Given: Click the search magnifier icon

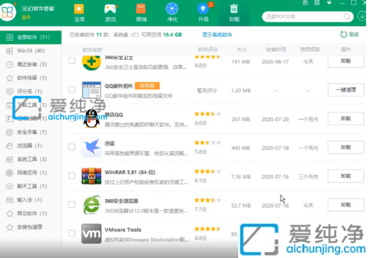Looking at the screenshot, I should pos(347,17).
